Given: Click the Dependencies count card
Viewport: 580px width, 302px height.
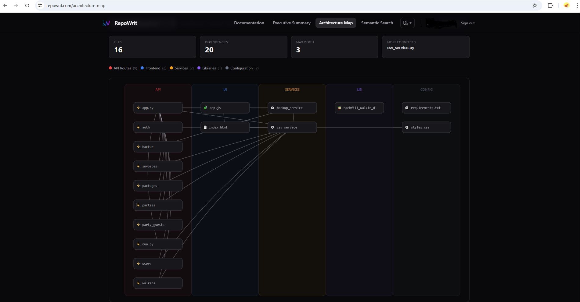Looking at the screenshot, I should pyautogui.click(x=243, y=47).
